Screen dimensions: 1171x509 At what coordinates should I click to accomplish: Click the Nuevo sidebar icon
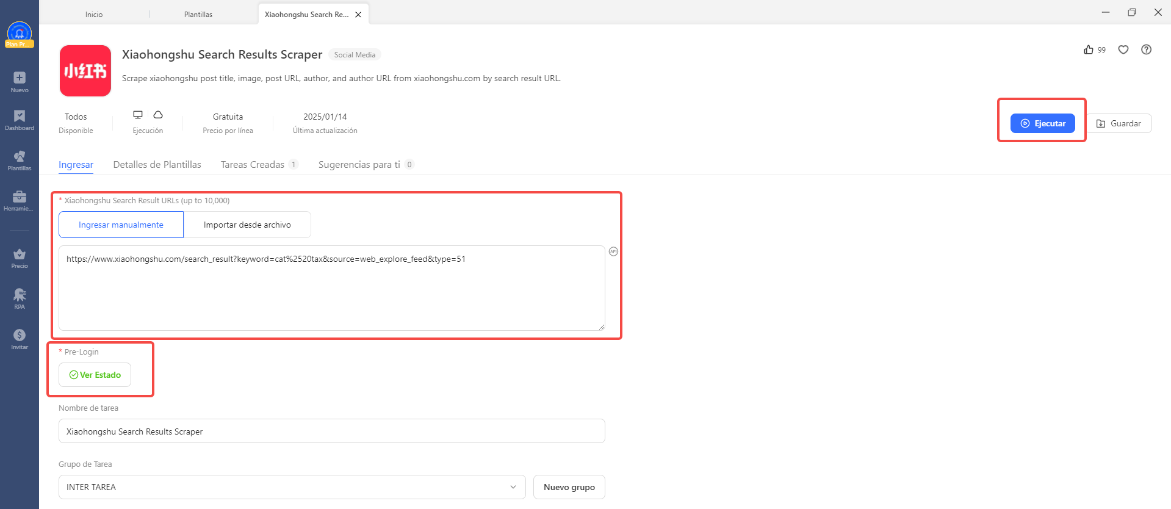point(20,78)
